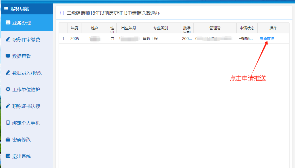Click the phone icon beside 绑定个人手机
The height and width of the screenshot is (168, 295).
[8, 123]
